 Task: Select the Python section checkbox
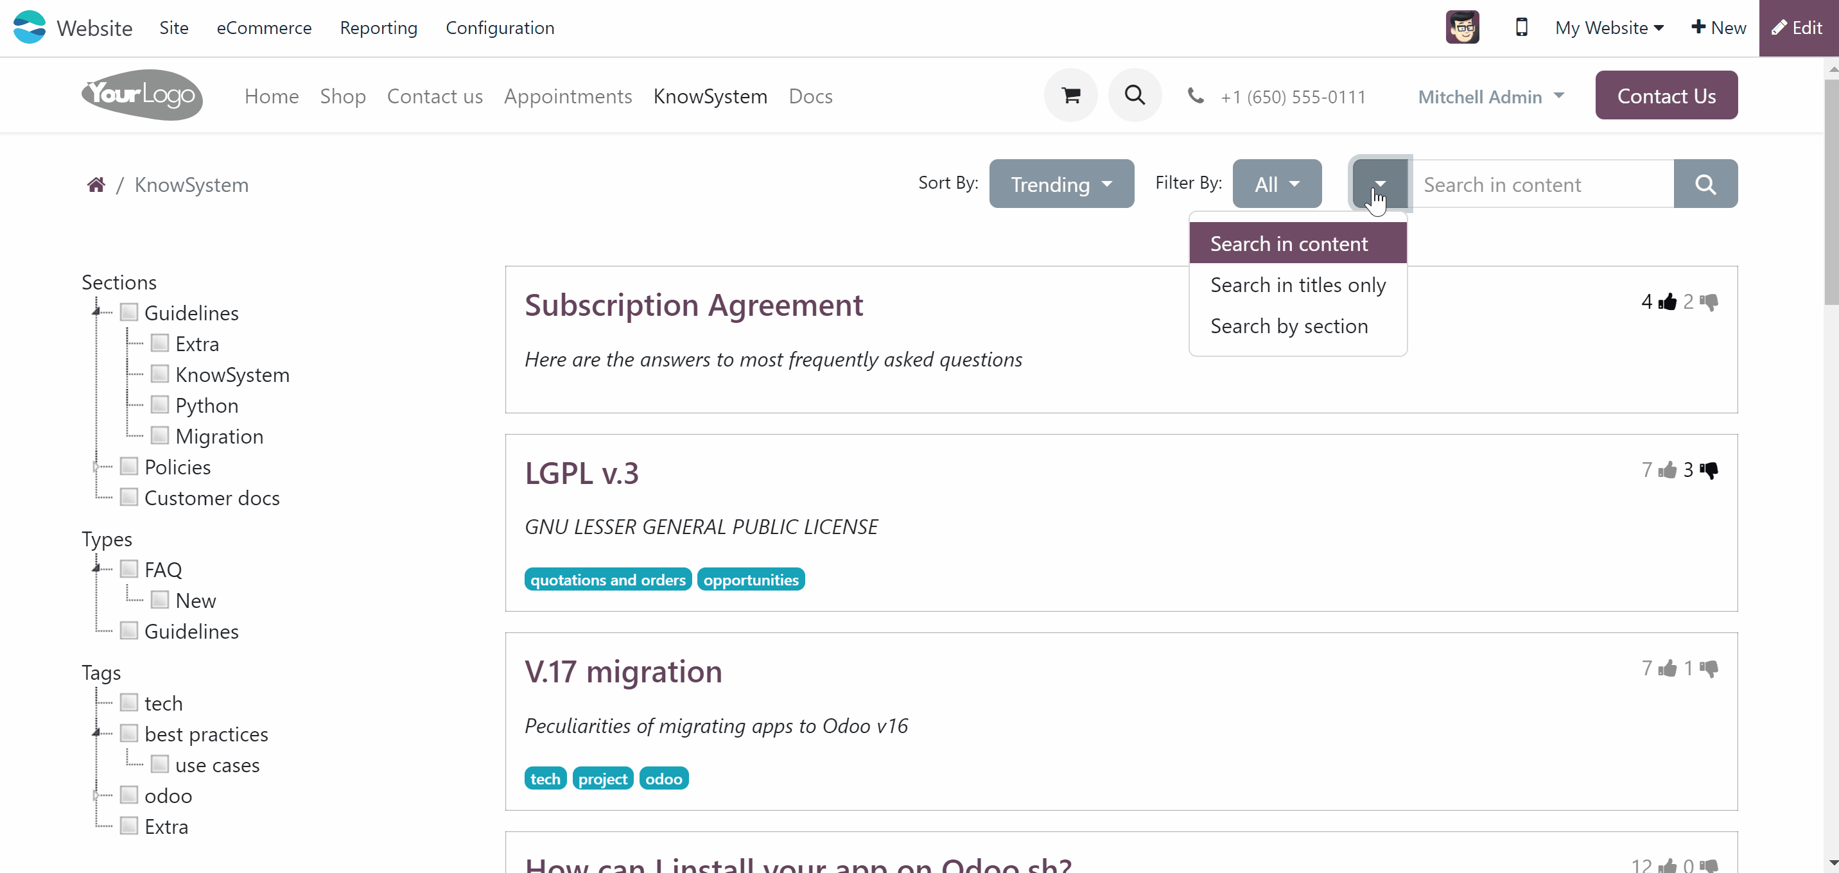160,405
